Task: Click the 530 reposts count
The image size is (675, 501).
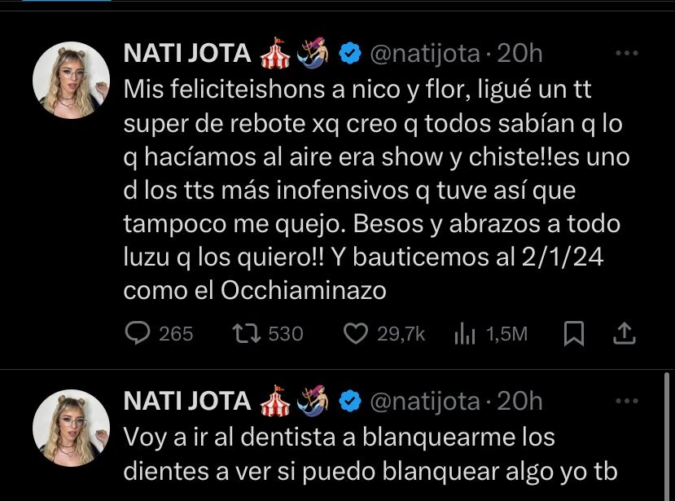Action: [285, 334]
